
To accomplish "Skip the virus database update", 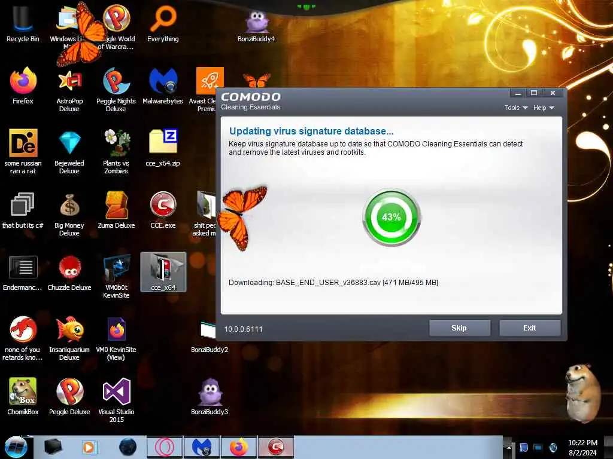I will (x=459, y=328).
